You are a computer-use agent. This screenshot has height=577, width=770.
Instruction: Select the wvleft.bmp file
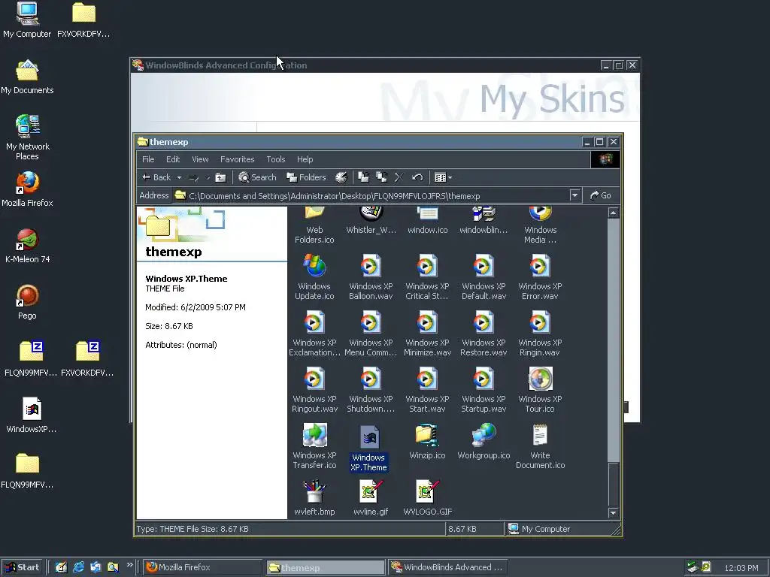pyautogui.click(x=315, y=497)
